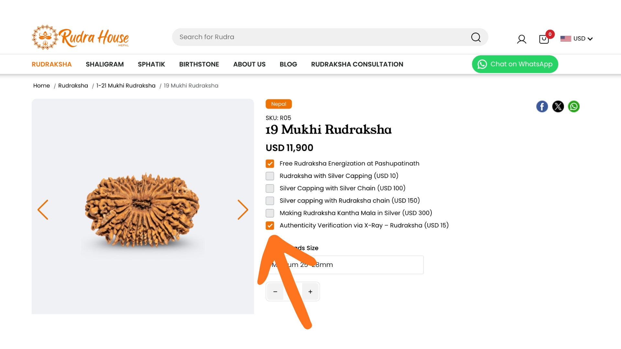Open the USD currency dropdown
Image resolution: width=621 pixels, height=349 pixels.
point(577,39)
